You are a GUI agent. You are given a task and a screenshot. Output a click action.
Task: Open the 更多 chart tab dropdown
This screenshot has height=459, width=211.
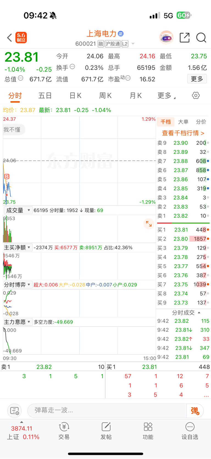[x=166, y=96]
